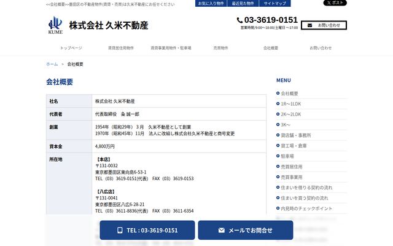
Task: Open the お気に入り物件 tab
Action: pos(211,3)
